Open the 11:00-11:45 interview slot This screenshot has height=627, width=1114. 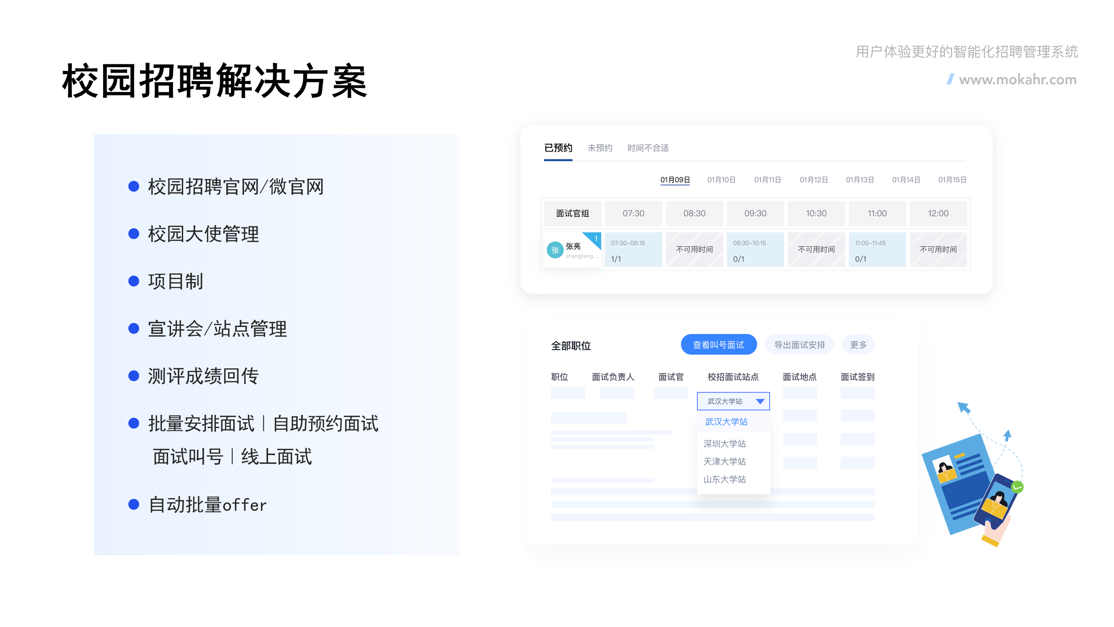(x=877, y=249)
